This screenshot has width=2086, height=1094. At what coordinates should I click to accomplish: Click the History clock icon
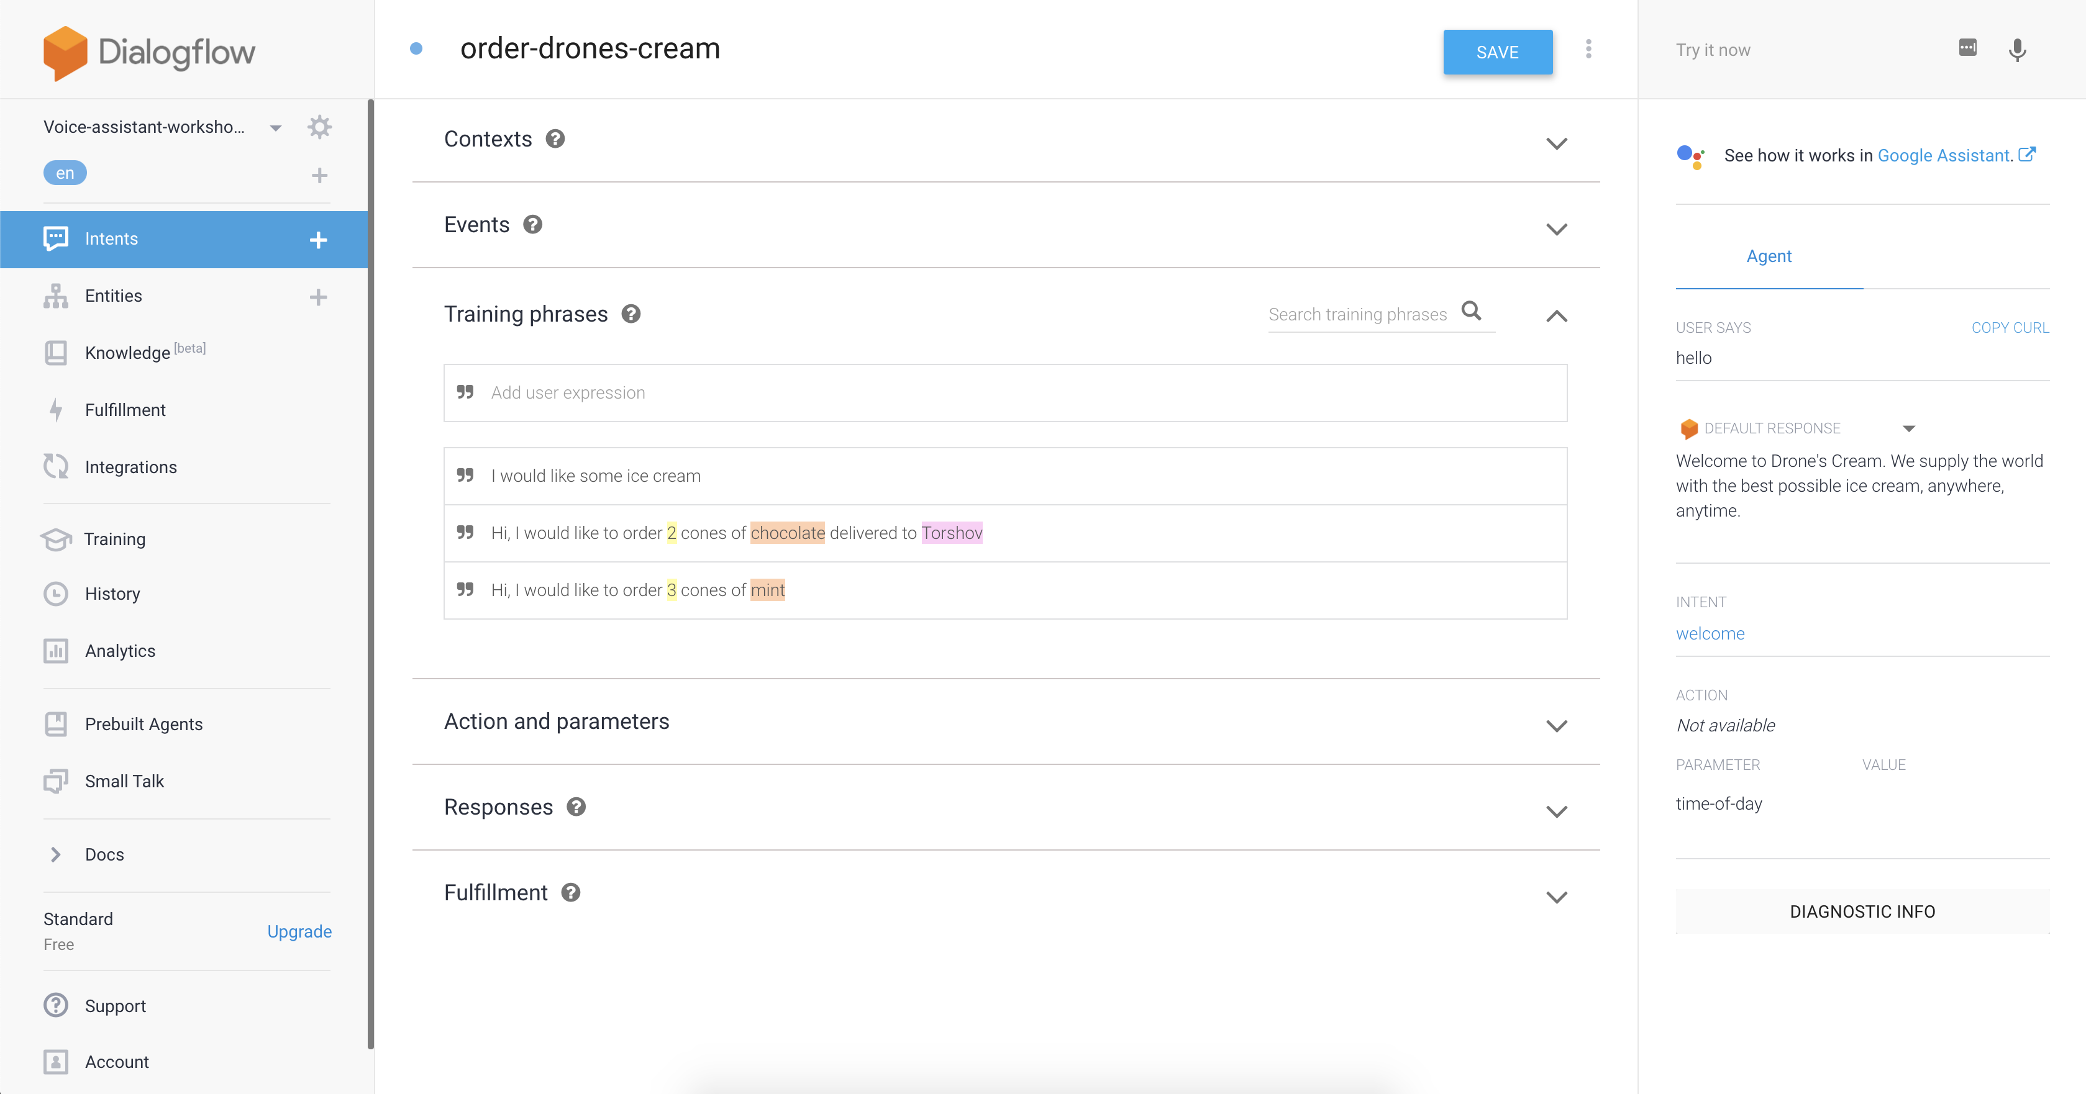[x=56, y=594]
